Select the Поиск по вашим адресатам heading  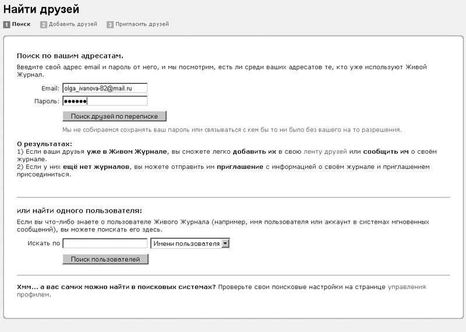click(70, 56)
